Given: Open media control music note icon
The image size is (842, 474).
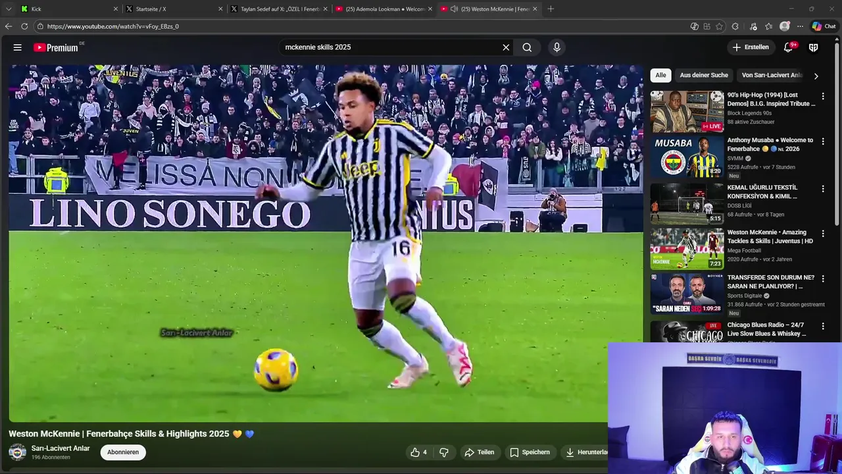Looking at the screenshot, I should click(753, 26).
